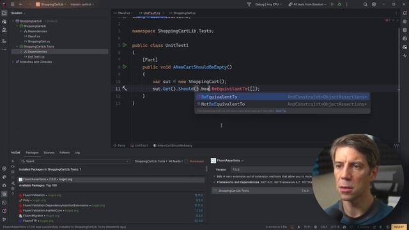
Task: Select the UnitTest1.cs editor tab
Action: (151, 13)
